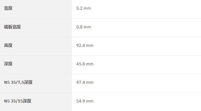Image resolution: width=201 pixels, height=111 pixels.
Task: Click the mm unit in NS 35/15深度 row
Action: (x=90, y=101)
